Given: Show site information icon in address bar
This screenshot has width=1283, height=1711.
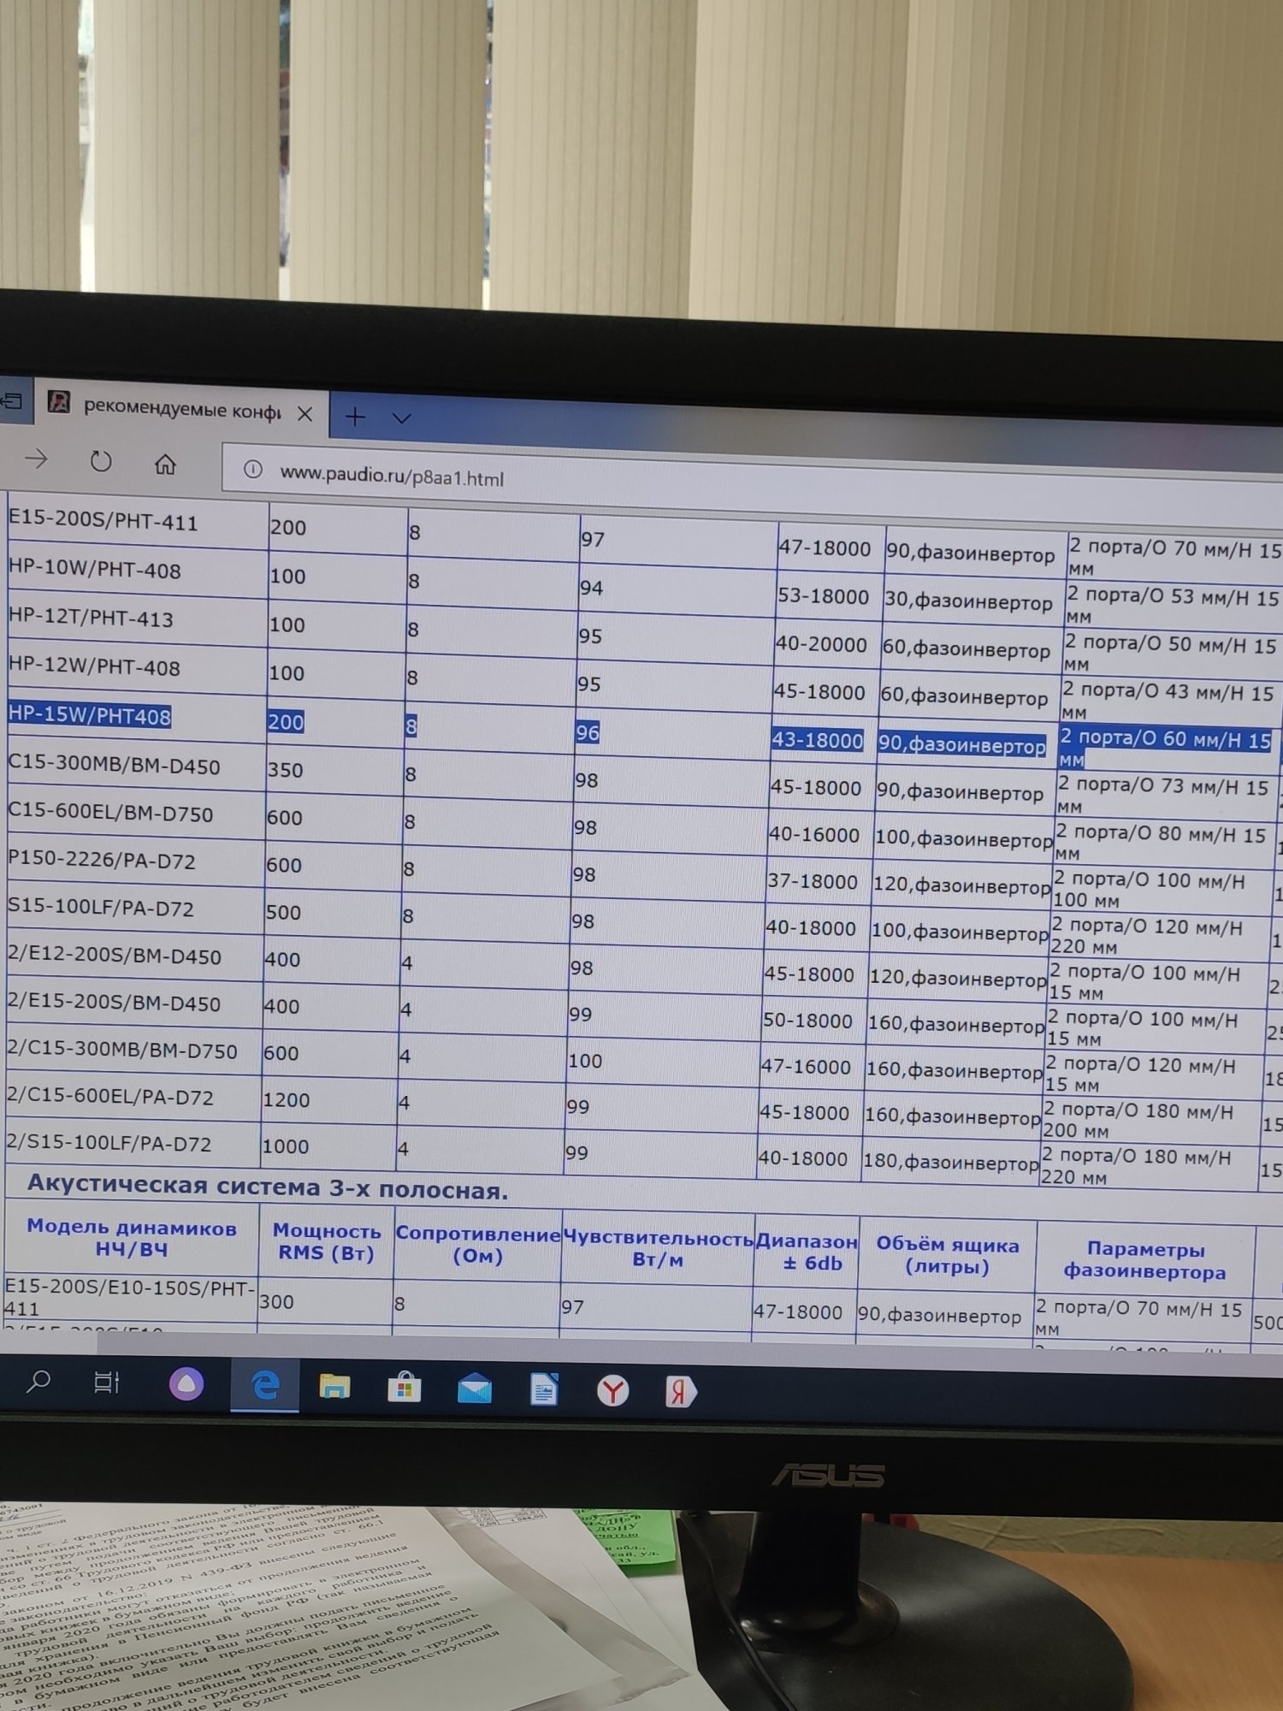Looking at the screenshot, I should [x=252, y=469].
